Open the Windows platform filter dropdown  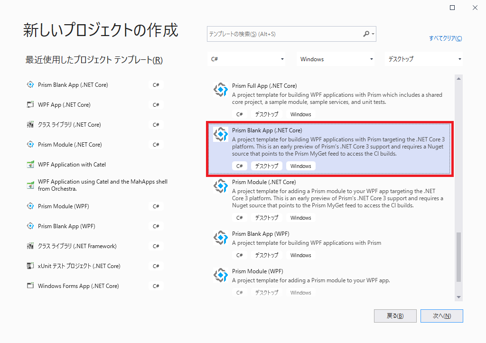pyautogui.click(x=336, y=59)
